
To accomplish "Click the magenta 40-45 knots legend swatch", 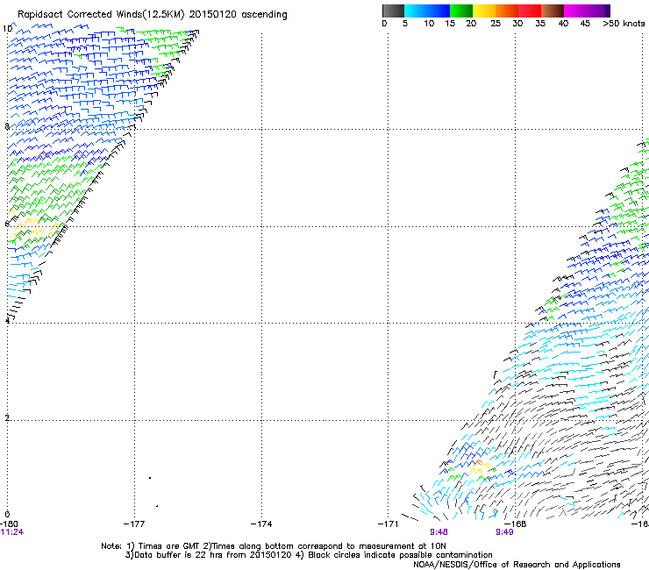I will pyautogui.click(x=574, y=11).
